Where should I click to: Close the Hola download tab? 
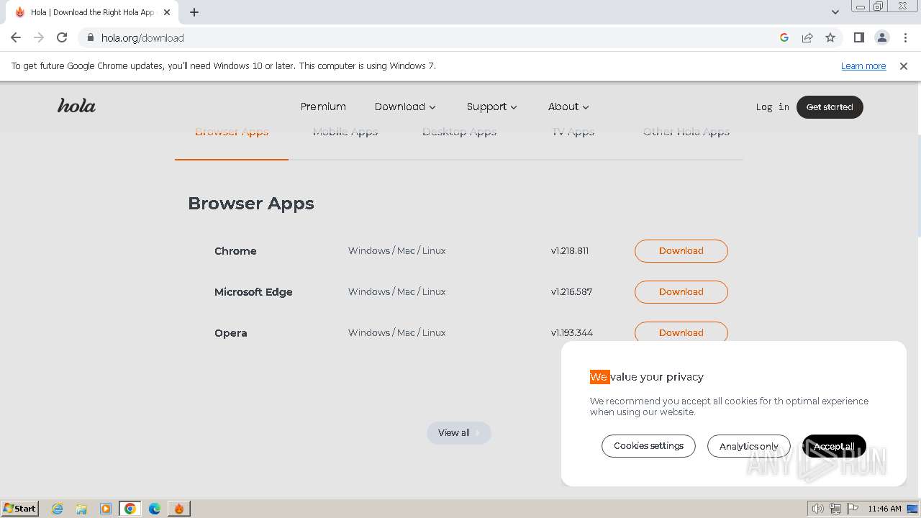tap(167, 12)
